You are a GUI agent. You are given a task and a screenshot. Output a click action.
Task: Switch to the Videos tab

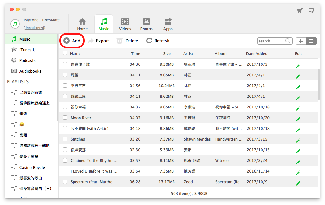(x=125, y=24)
